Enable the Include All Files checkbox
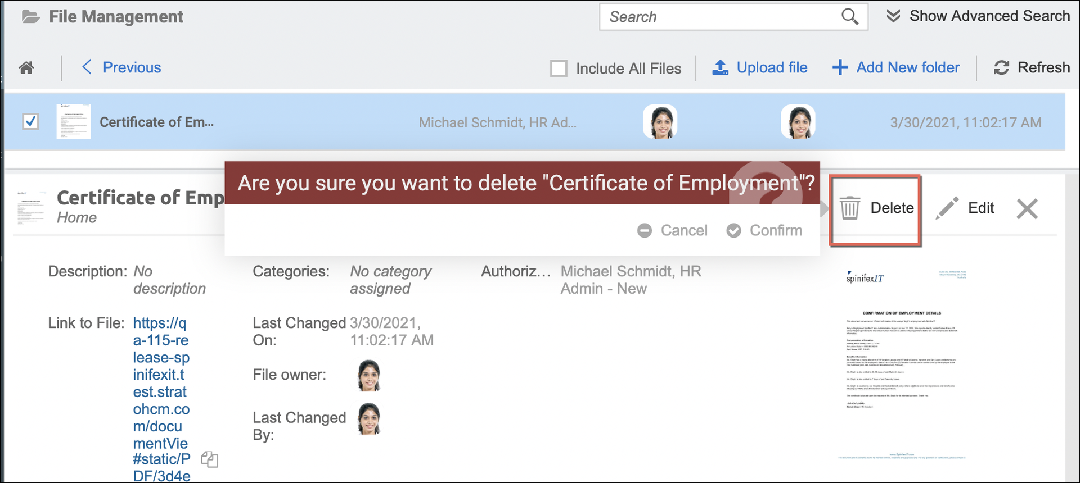 [x=559, y=69]
